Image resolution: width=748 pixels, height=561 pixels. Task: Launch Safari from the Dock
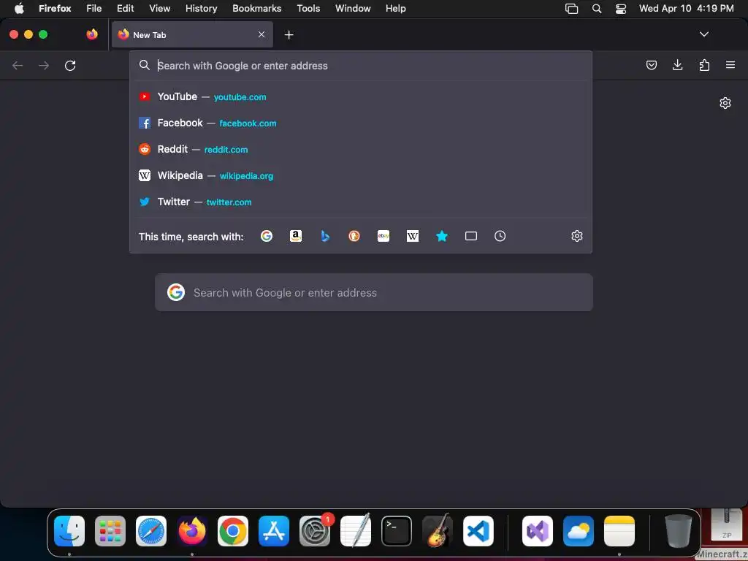pyautogui.click(x=151, y=531)
